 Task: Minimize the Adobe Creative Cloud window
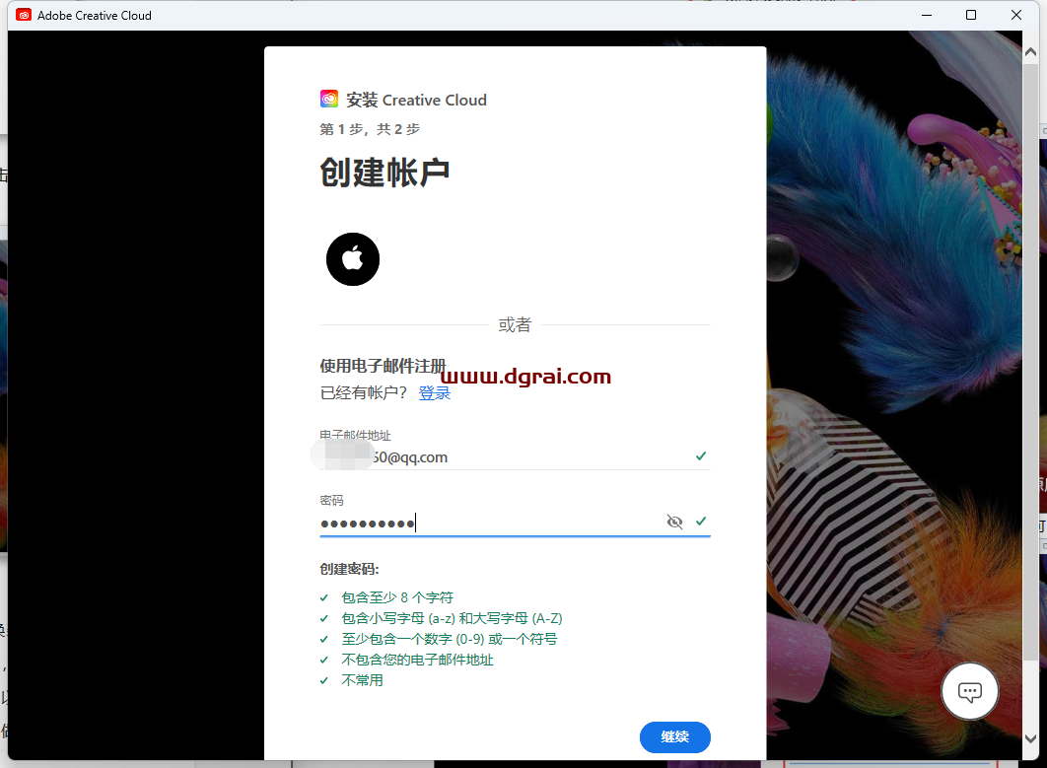tap(926, 15)
